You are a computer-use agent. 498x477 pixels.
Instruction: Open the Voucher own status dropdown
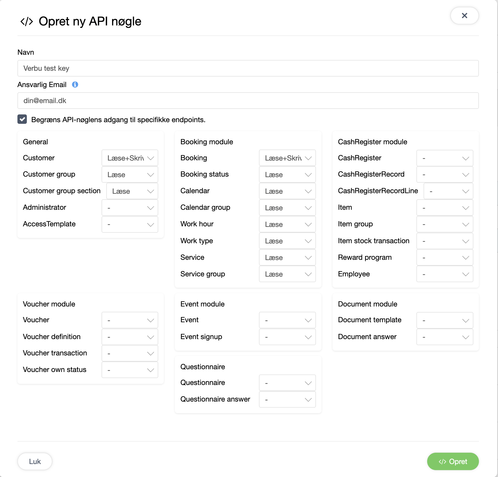coord(130,370)
